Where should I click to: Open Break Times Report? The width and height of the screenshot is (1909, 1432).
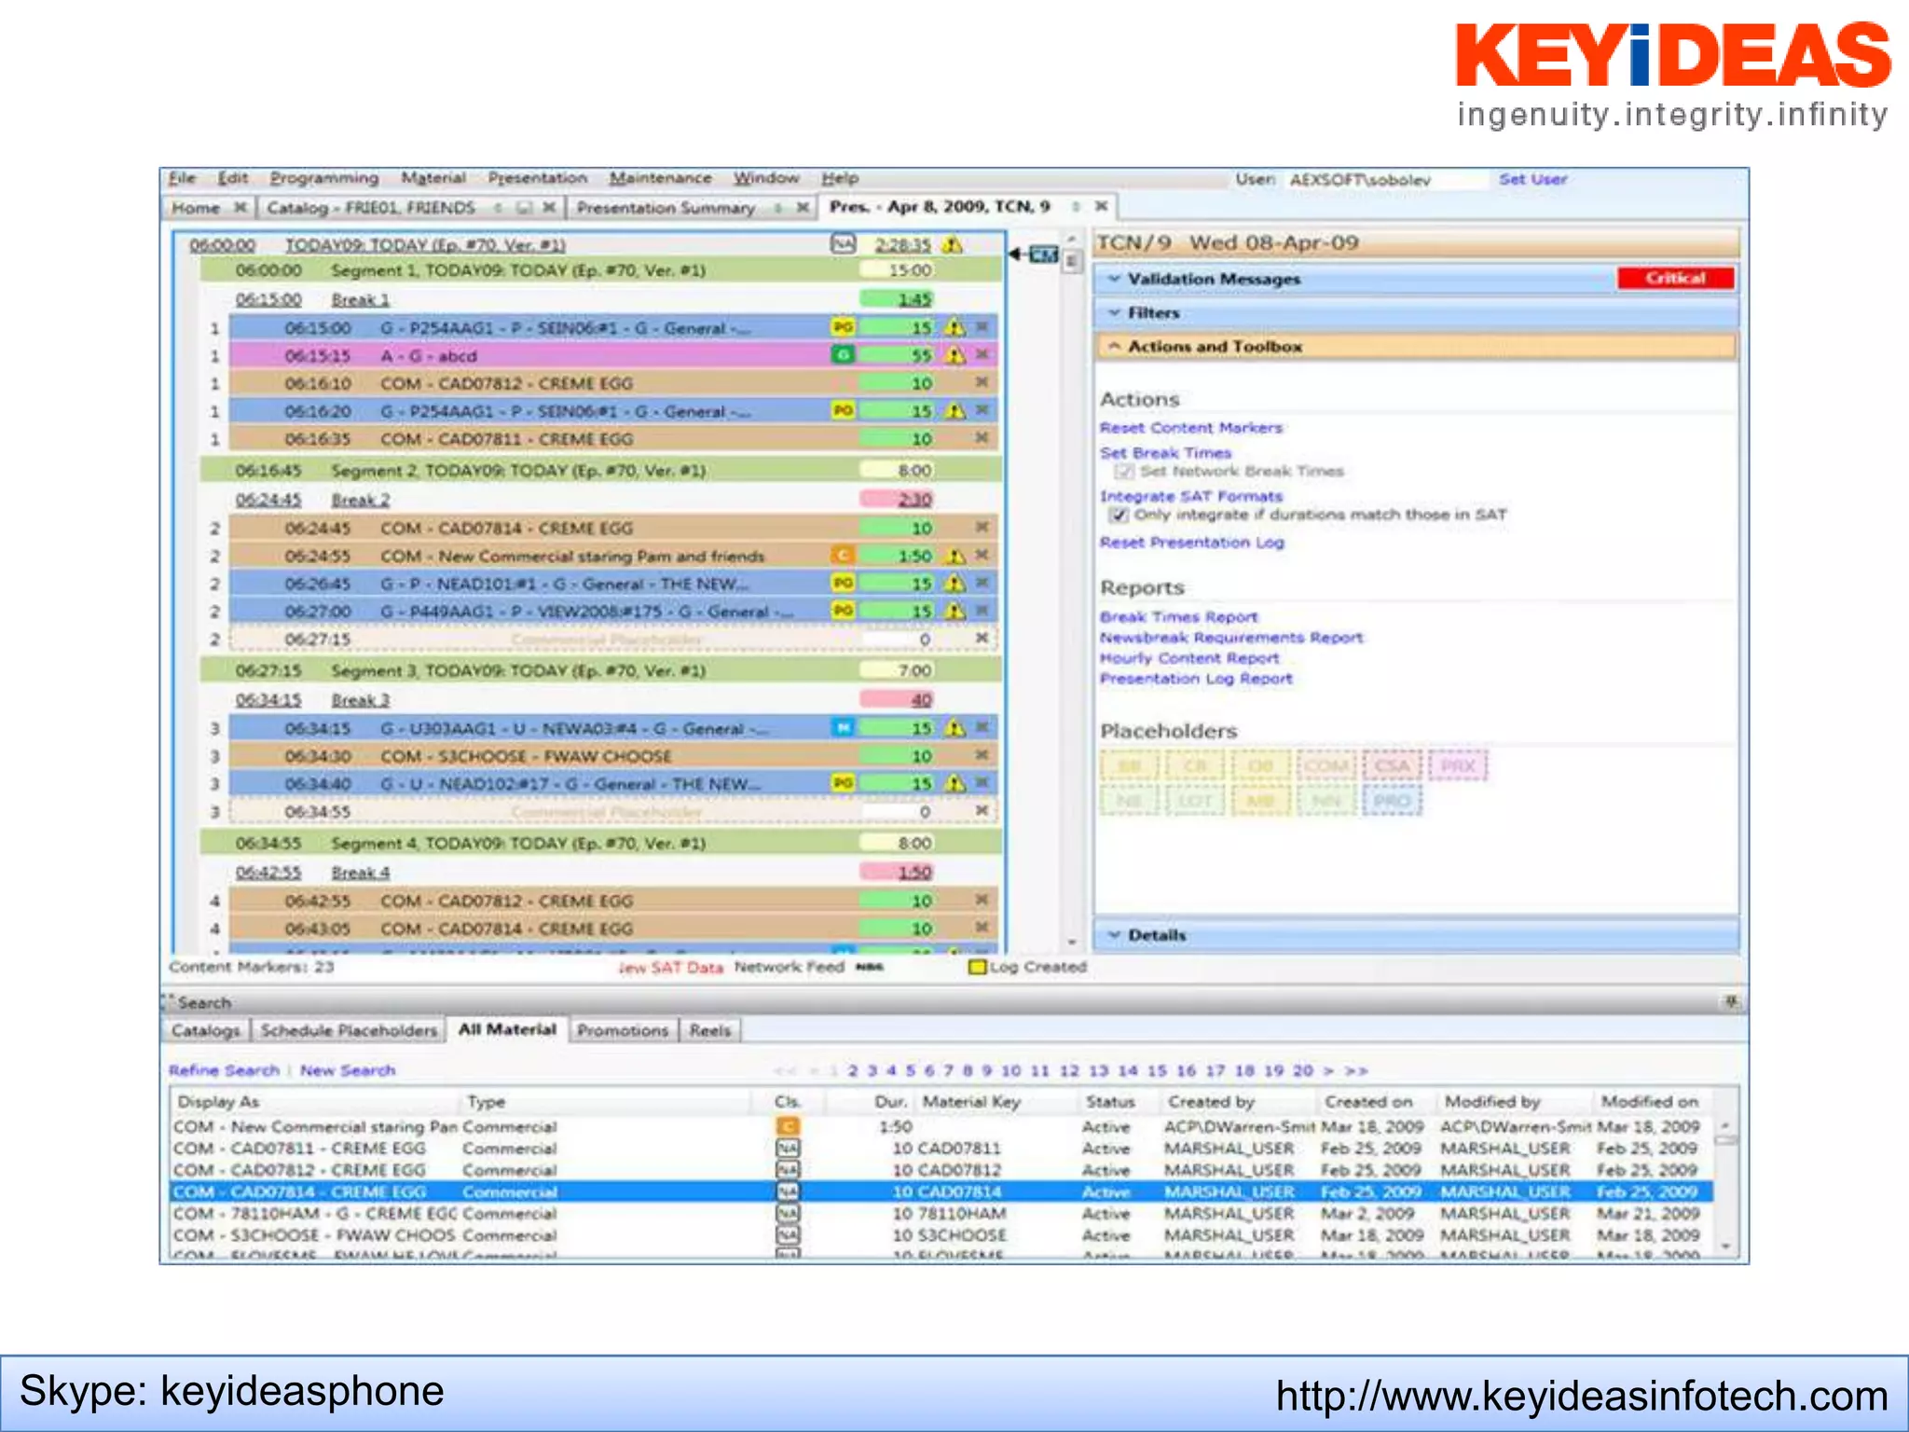(x=1178, y=617)
